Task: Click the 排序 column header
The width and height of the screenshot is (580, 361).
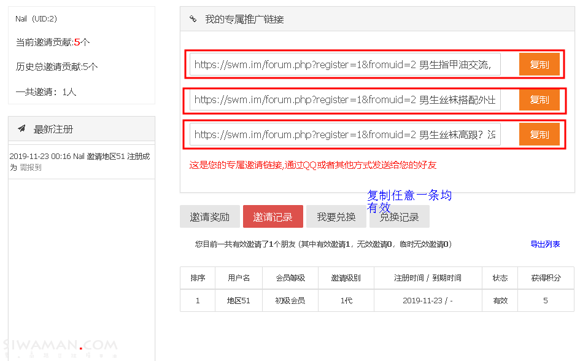Action: pos(198,278)
